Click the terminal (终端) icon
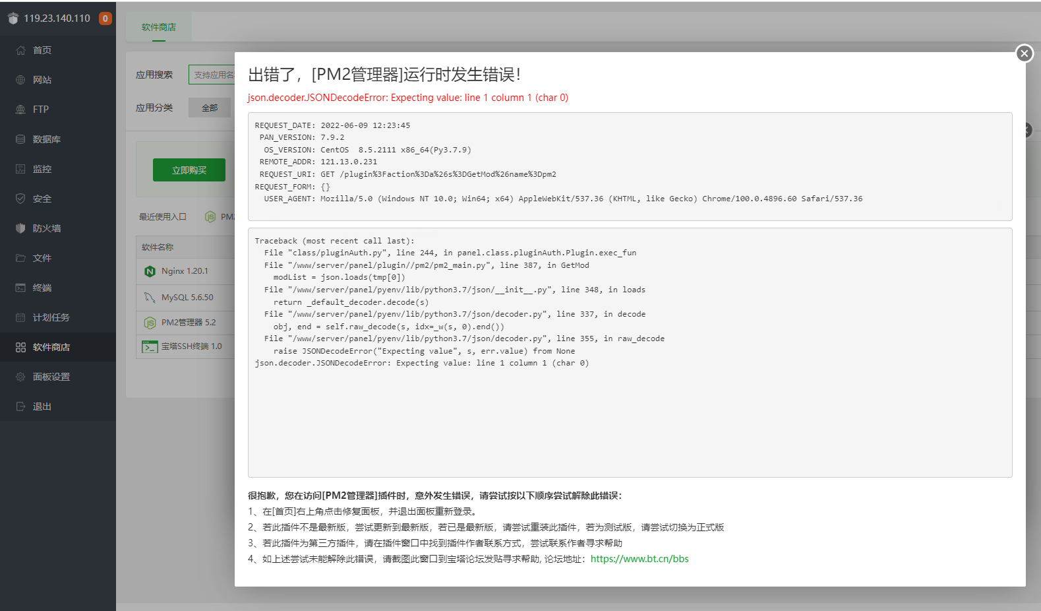The image size is (1041, 611). tap(20, 288)
